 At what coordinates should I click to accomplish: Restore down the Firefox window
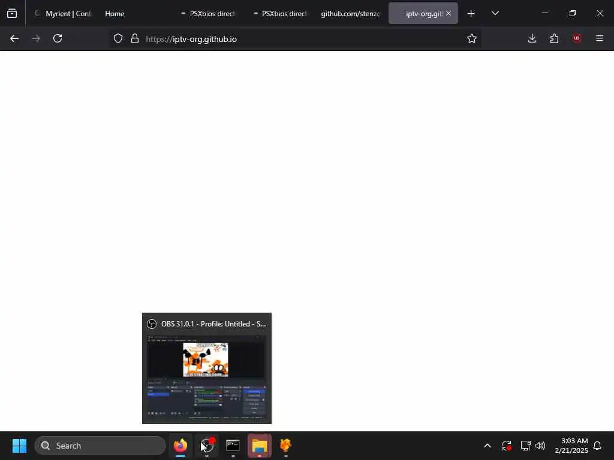pyautogui.click(x=573, y=13)
